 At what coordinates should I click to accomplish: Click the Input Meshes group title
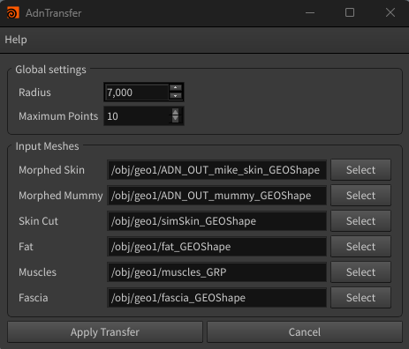pyautogui.click(x=47, y=146)
